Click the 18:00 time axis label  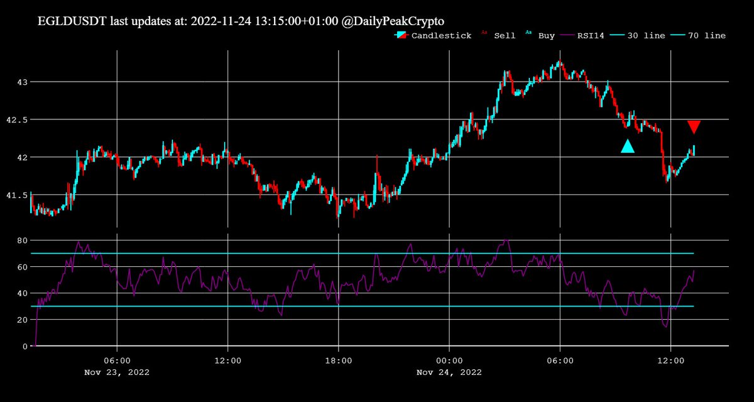[339, 361]
